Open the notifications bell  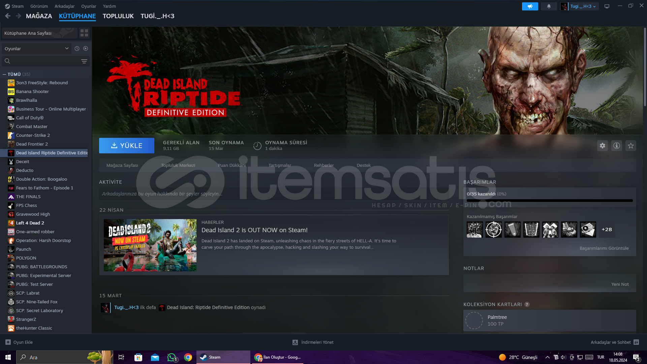pyautogui.click(x=549, y=6)
